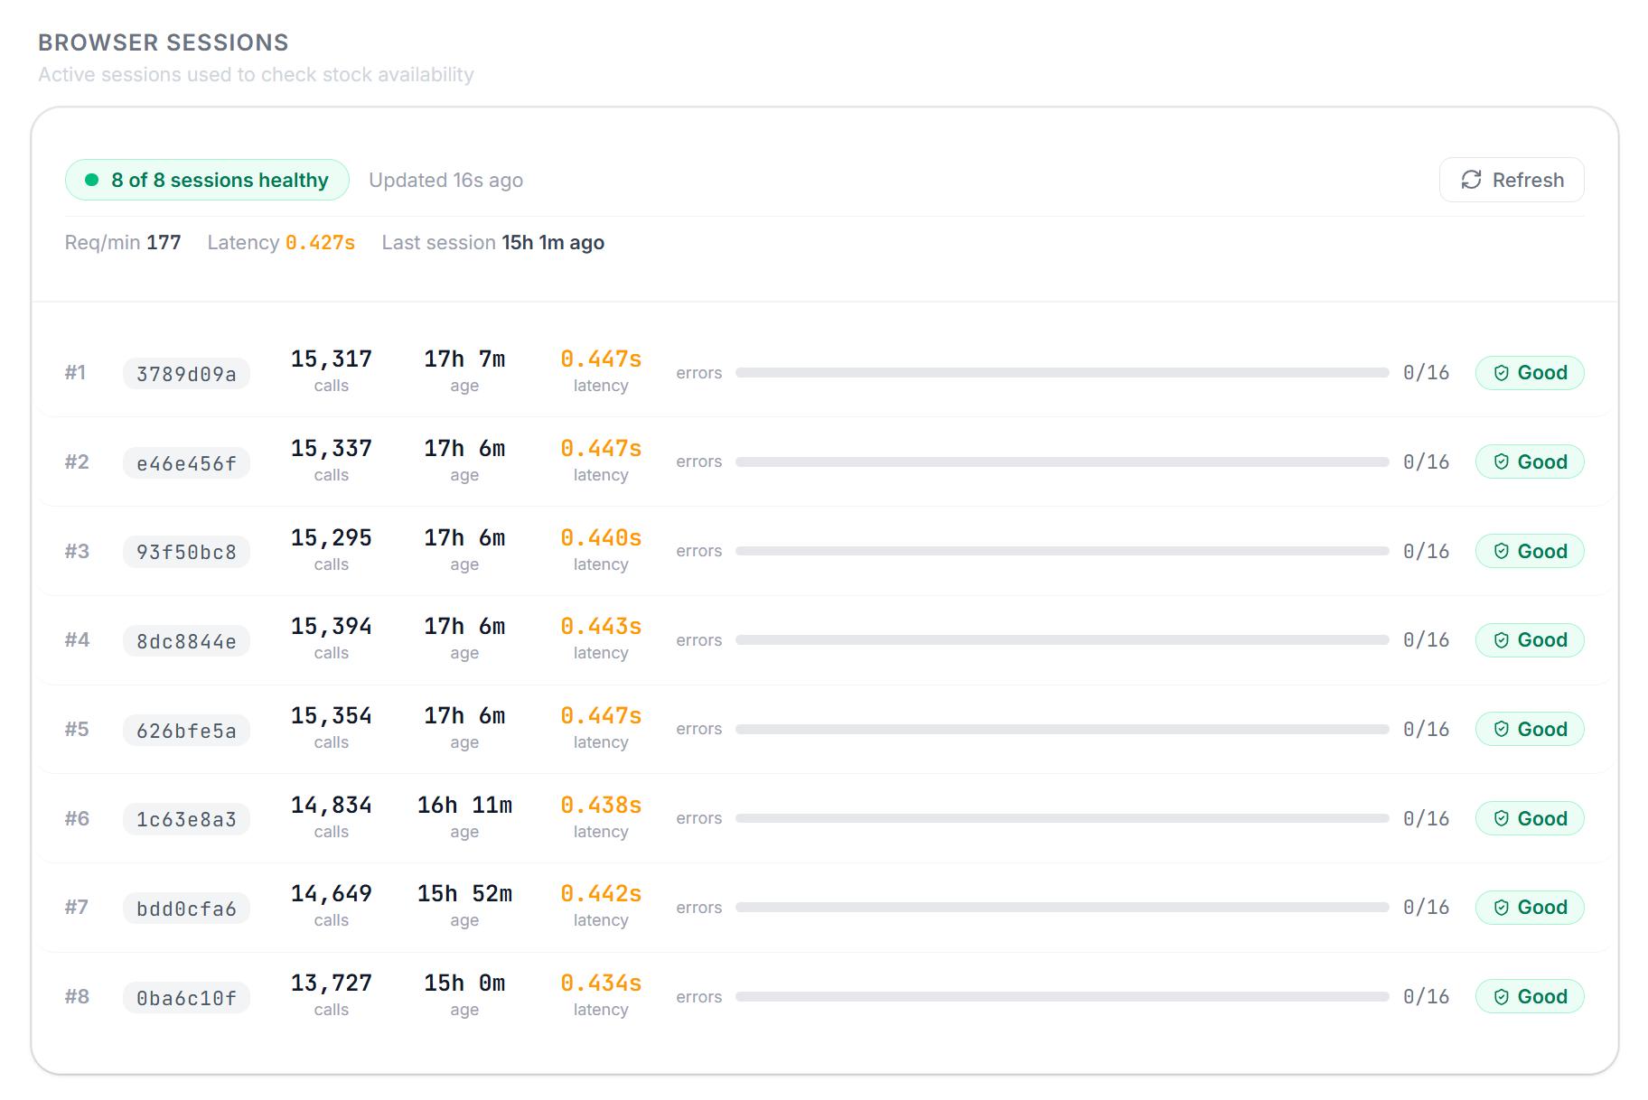Click the 0.443s latency value
Image resolution: width=1648 pixels, height=1100 pixels.
[x=601, y=627]
